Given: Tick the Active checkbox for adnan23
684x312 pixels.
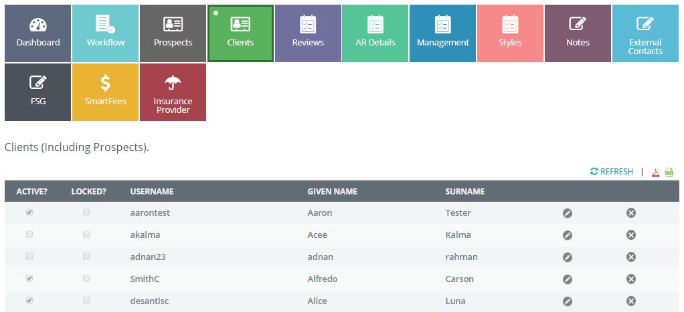Looking at the screenshot, I should coord(29,257).
